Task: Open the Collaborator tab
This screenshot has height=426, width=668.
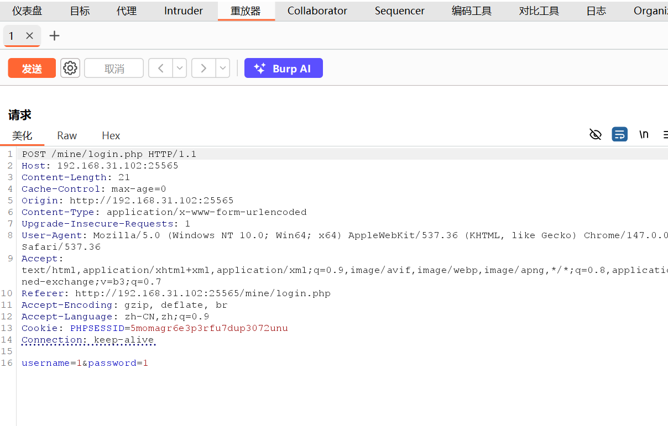Action: click(x=317, y=10)
